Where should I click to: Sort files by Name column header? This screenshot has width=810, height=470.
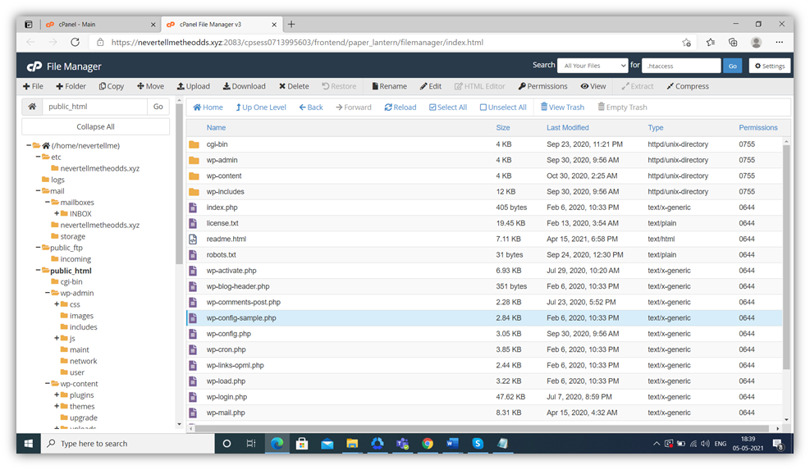[216, 128]
